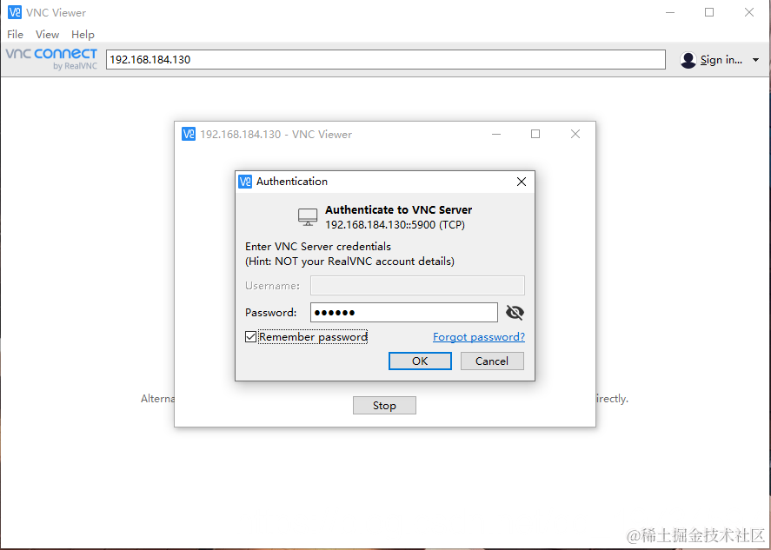Stop the connection attempt
Screen dimensions: 771x550
tap(384, 406)
